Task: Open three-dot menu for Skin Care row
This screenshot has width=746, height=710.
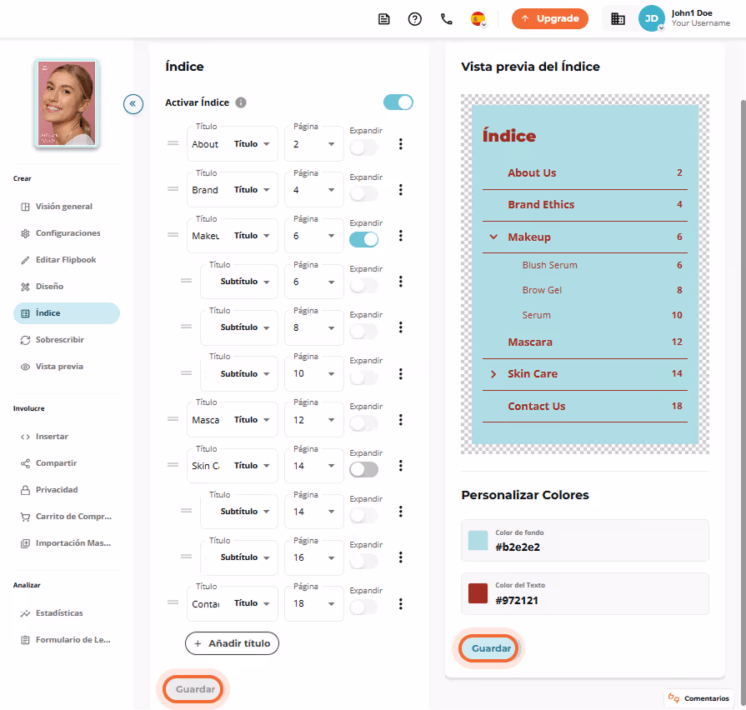Action: click(401, 466)
